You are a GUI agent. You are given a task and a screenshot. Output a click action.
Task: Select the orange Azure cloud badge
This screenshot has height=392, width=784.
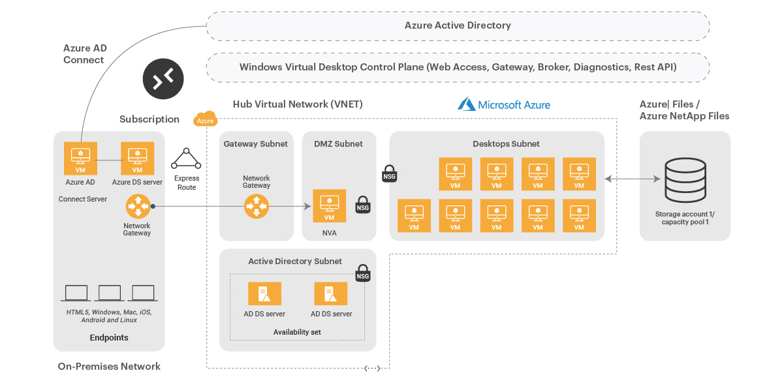[x=206, y=120]
